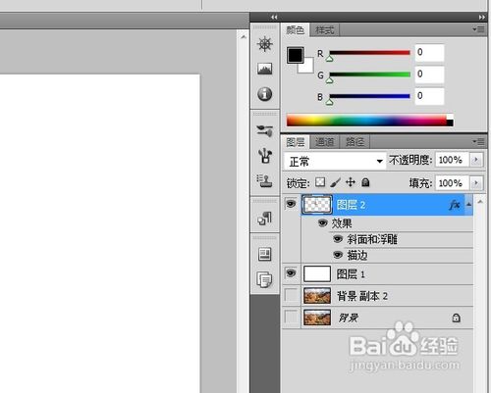Switch to the 图层 tab
Viewport: 491px width, 393px height.
coord(296,142)
